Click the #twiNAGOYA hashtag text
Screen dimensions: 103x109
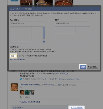tap(25, 76)
